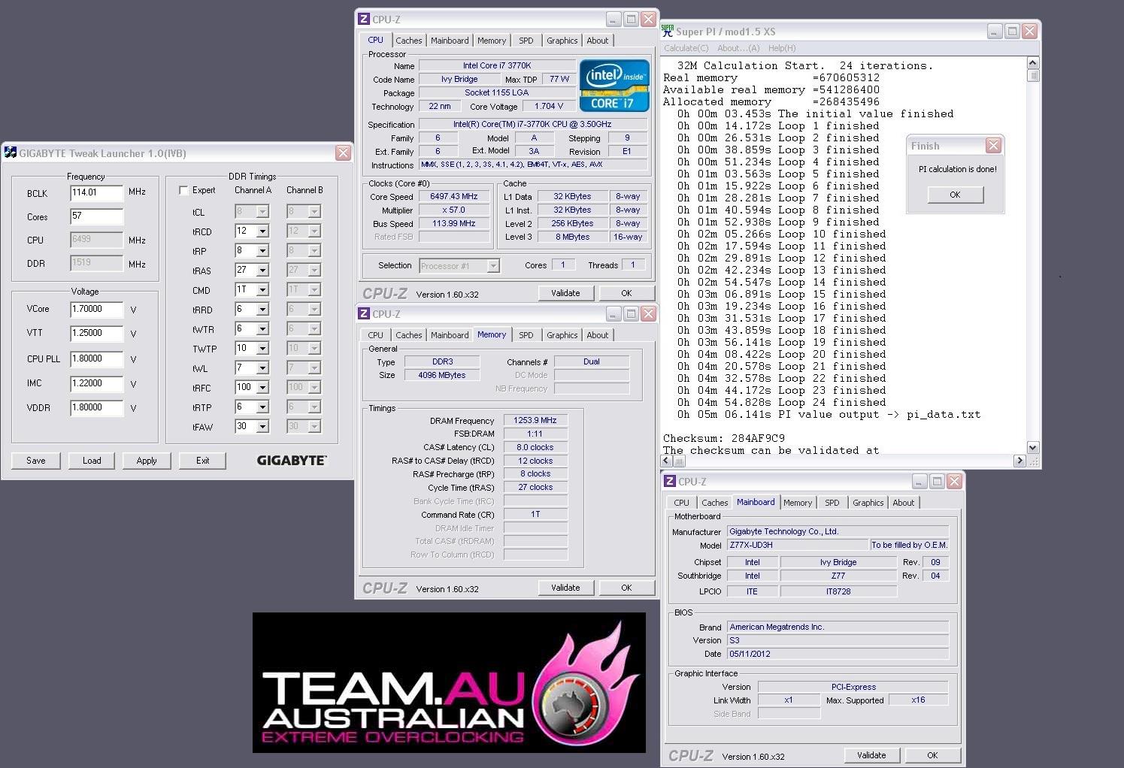Open About tab in Mainboard CPU-Z window
The width and height of the screenshot is (1124, 768).
click(x=904, y=503)
